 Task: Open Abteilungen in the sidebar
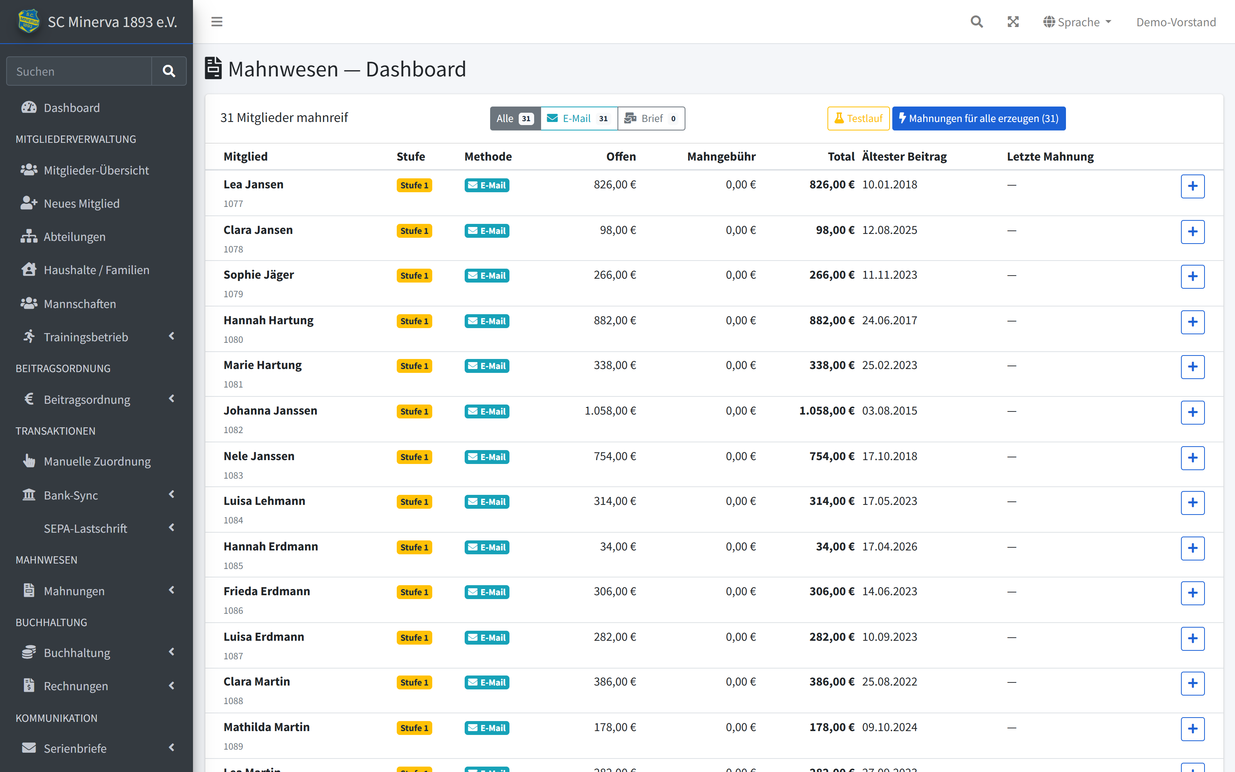[x=96, y=236]
